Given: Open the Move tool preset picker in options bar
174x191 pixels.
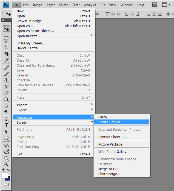Looking at the screenshot, I should pos(8,14).
